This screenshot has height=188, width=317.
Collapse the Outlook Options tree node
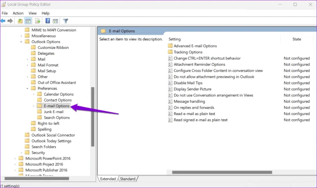click(21, 42)
